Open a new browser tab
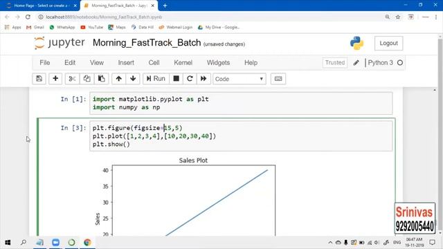Screen dimensions: 443x249 coord(165,6)
